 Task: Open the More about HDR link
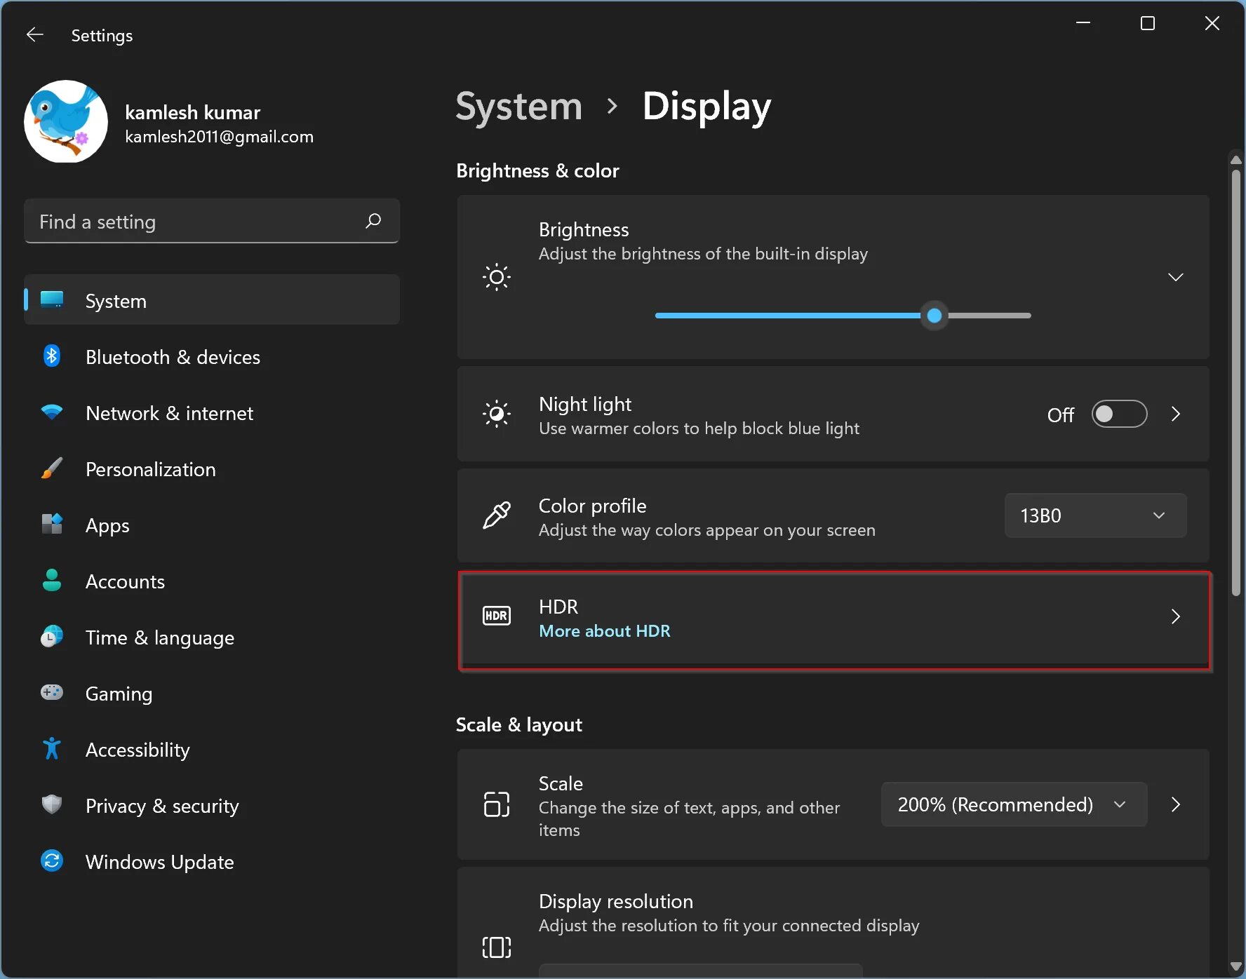[x=604, y=631]
